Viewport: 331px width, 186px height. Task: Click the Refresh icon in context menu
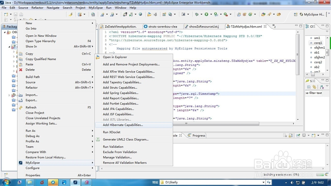click(x=21, y=108)
